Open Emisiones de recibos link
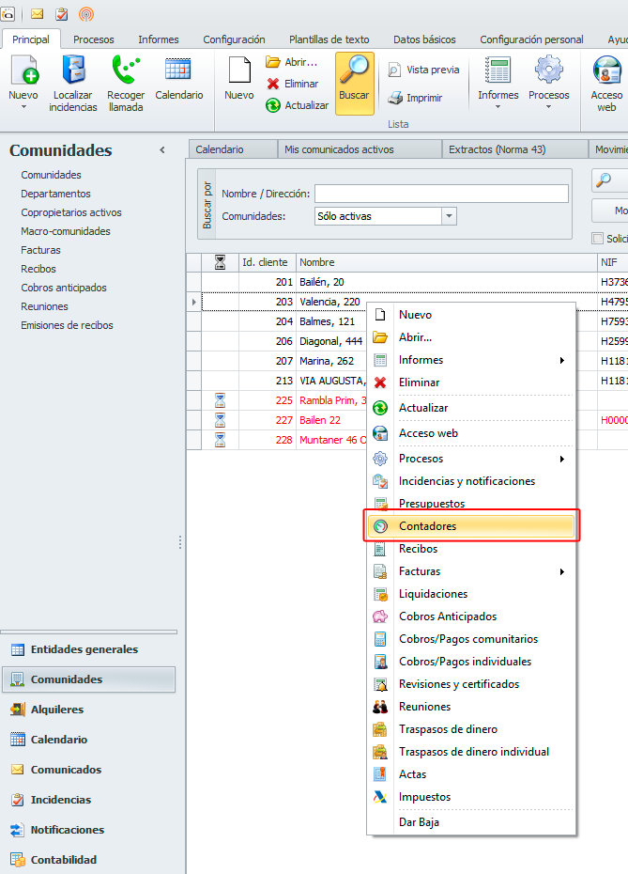628x874 pixels. coord(67,325)
